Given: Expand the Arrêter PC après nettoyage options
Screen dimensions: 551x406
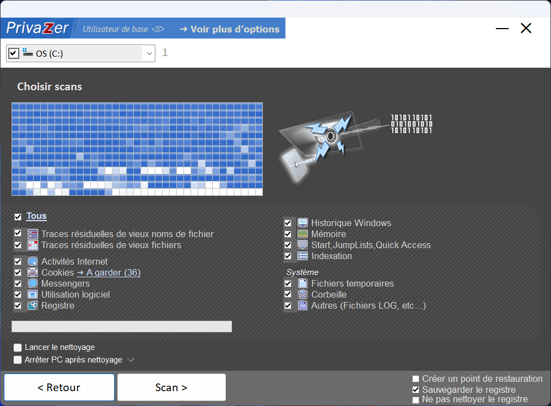Looking at the screenshot, I should click(x=131, y=360).
